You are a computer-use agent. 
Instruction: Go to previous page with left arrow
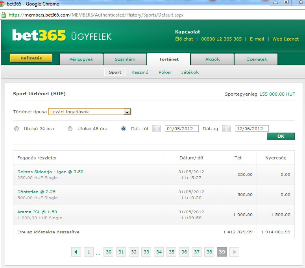pos(76,252)
